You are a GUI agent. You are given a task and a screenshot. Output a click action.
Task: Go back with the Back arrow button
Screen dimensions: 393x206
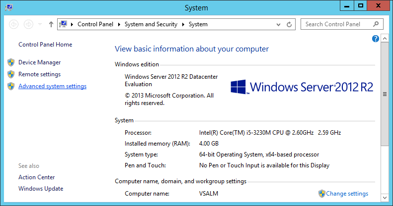coord(14,24)
